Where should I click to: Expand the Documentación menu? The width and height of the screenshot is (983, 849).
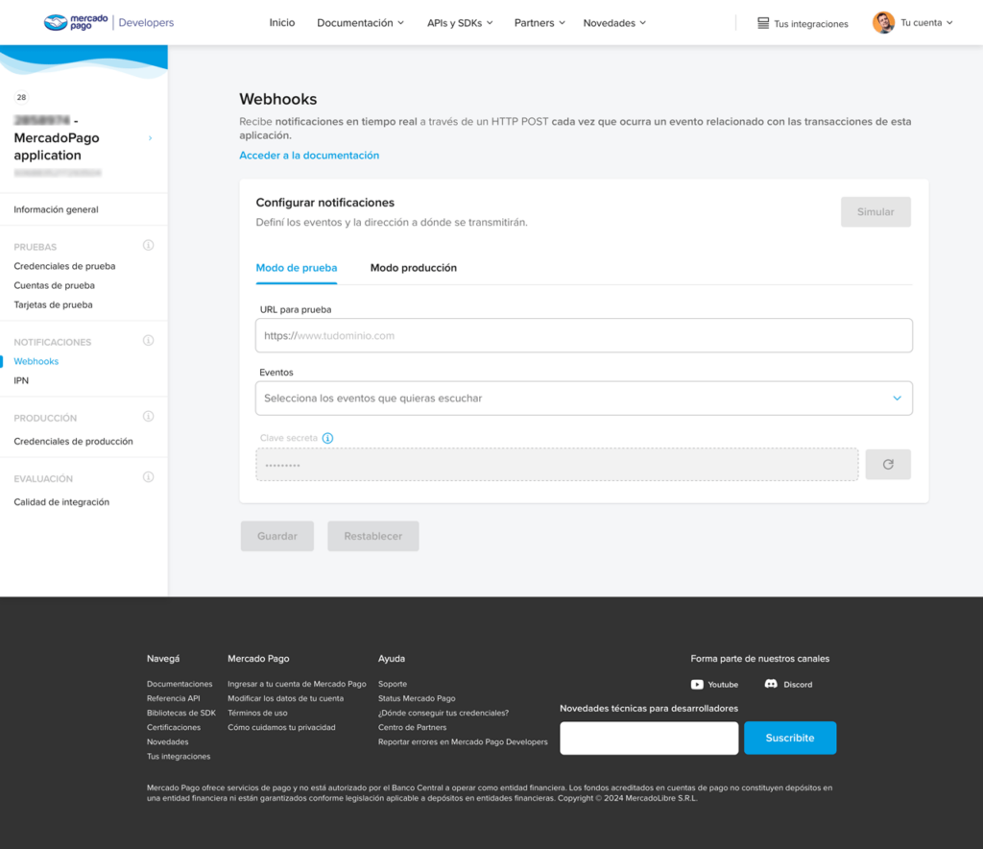[x=361, y=23]
